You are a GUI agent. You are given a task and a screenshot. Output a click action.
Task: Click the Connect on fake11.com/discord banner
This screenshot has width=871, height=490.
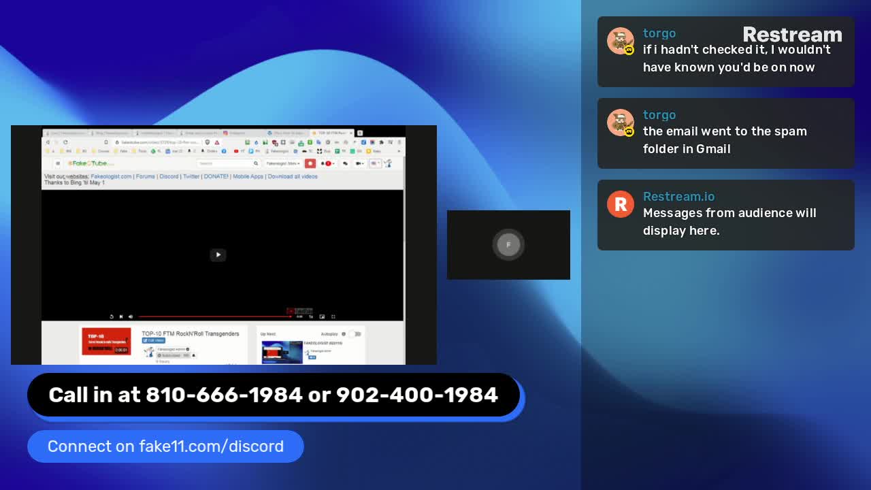tap(165, 446)
